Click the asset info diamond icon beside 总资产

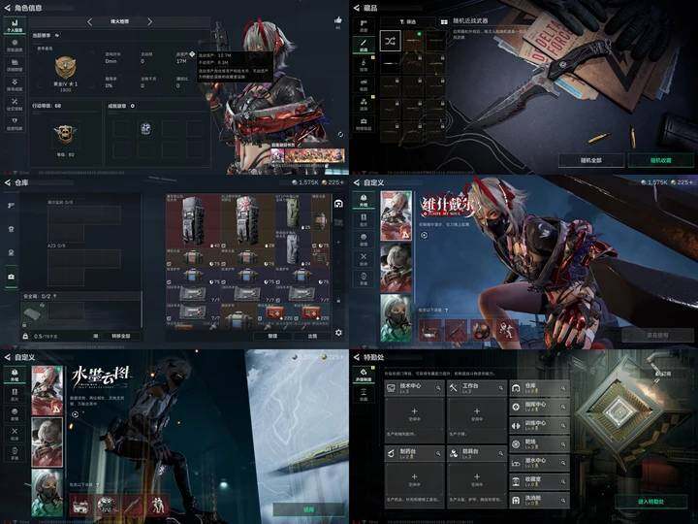191,54
